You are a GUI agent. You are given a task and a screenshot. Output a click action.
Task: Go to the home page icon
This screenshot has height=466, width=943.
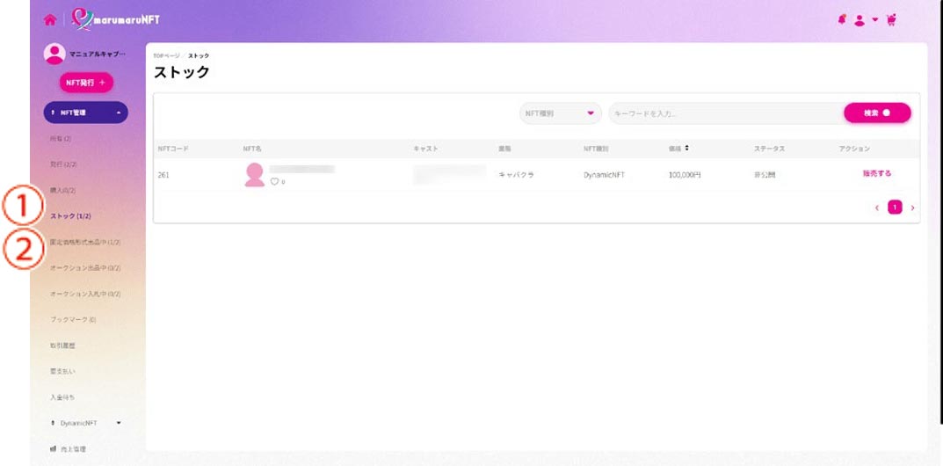50,19
